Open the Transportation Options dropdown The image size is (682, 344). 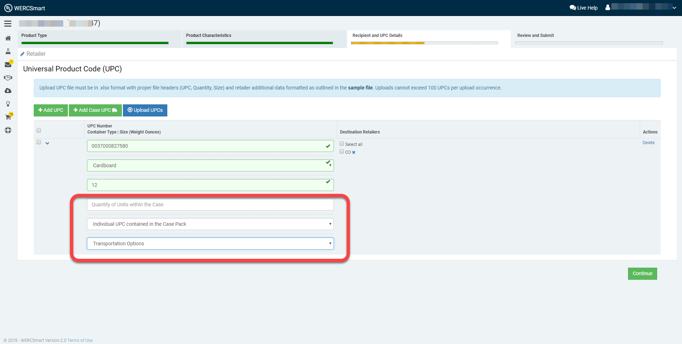pyautogui.click(x=210, y=244)
